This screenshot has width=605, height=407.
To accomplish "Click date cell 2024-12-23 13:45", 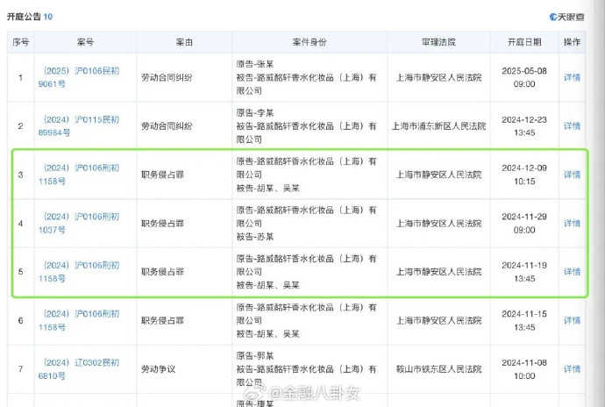I will 524,126.
